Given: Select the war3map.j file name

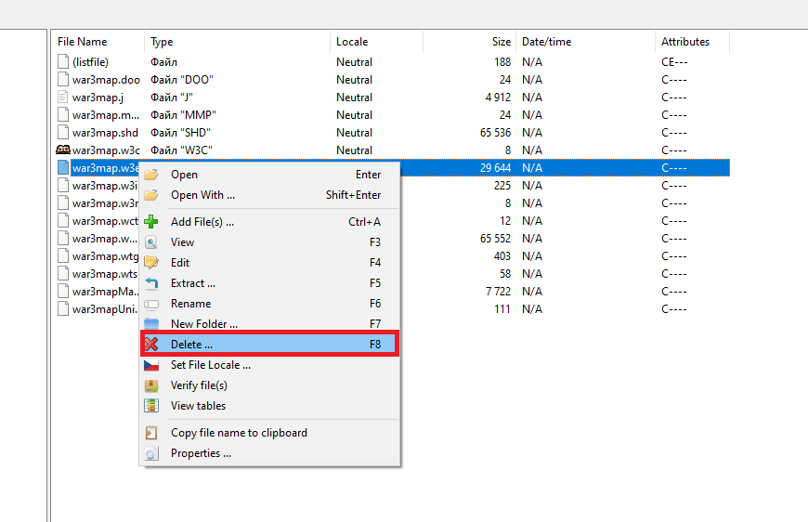Looking at the screenshot, I should pyautogui.click(x=98, y=98).
